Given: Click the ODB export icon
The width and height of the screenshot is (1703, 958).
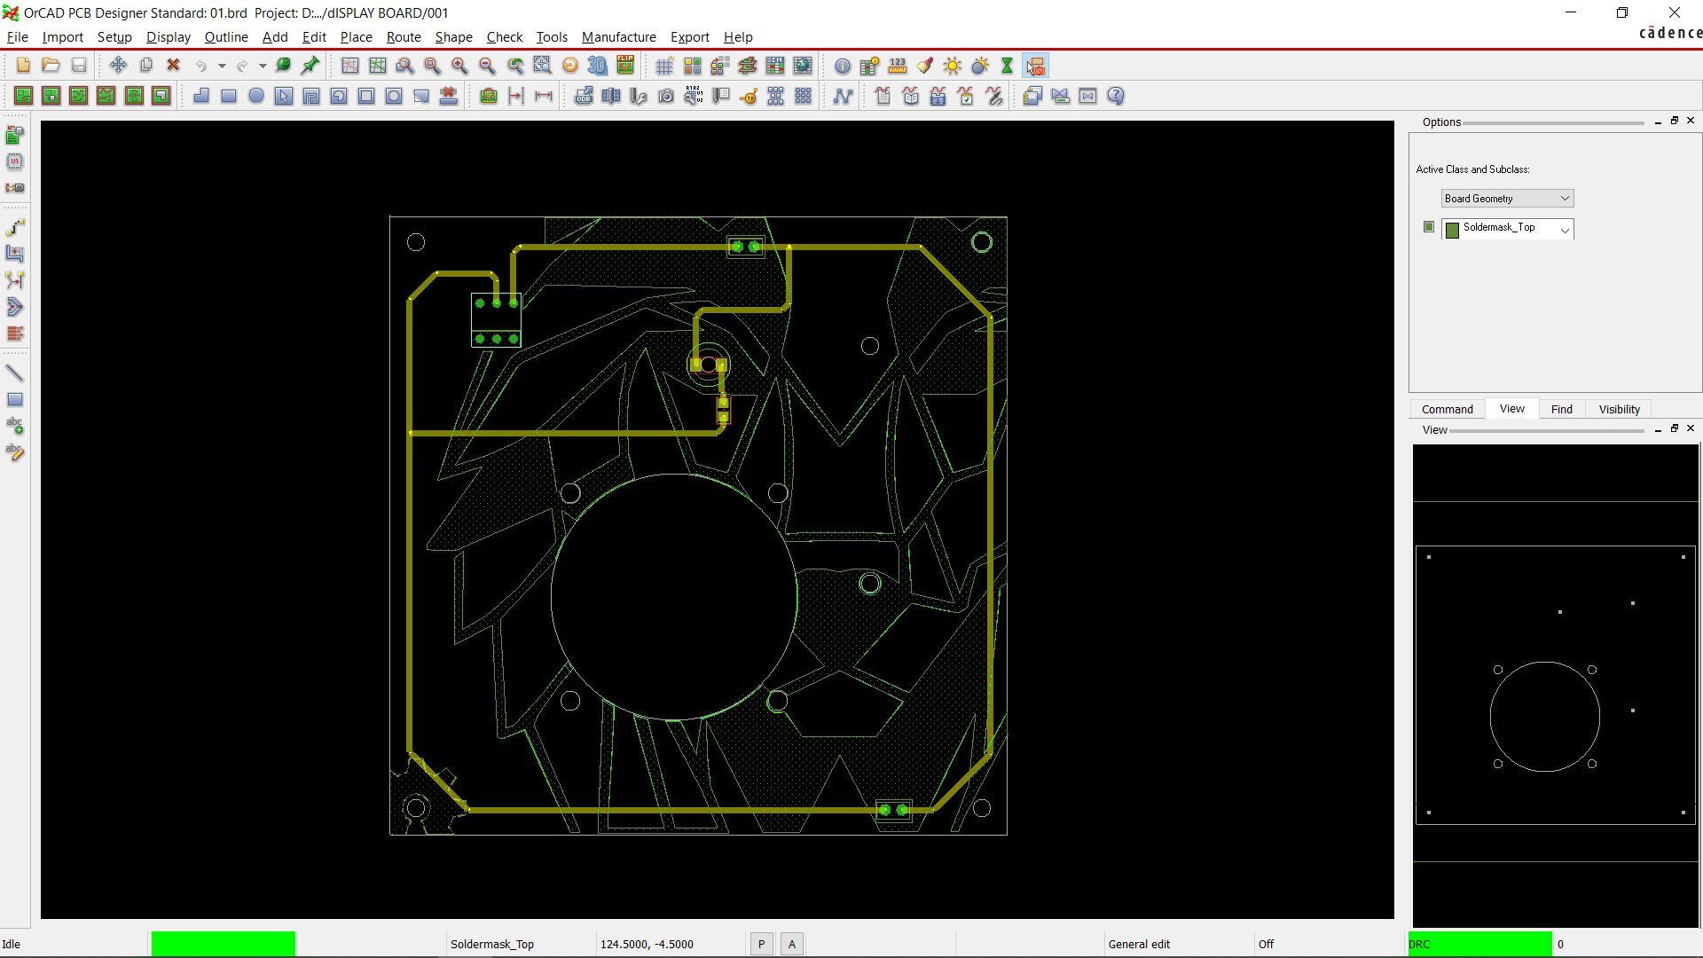Looking at the screenshot, I should [x=584, y=96].
